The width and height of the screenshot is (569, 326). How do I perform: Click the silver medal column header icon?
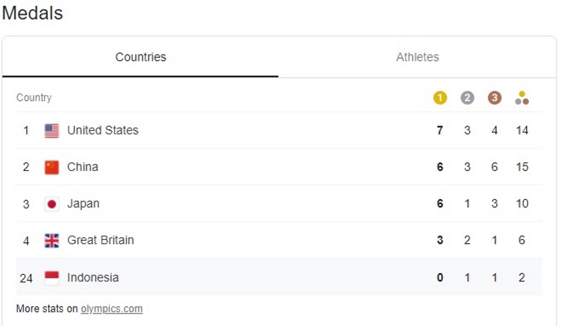point(467,97)
